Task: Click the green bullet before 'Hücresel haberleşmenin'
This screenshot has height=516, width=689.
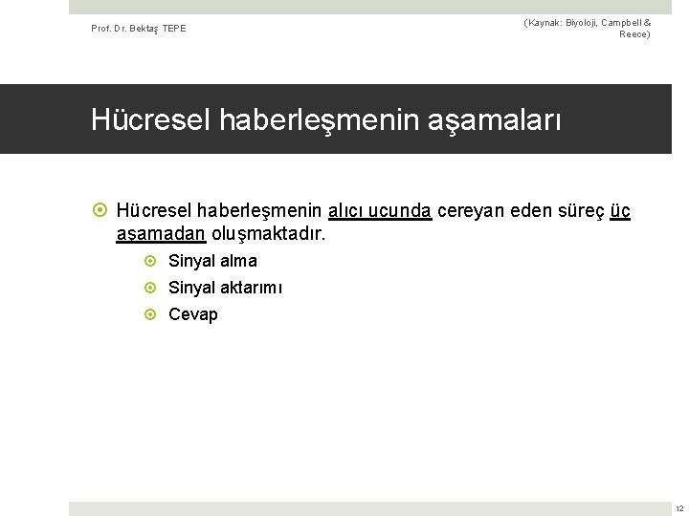Action: (x=100, y=210)
